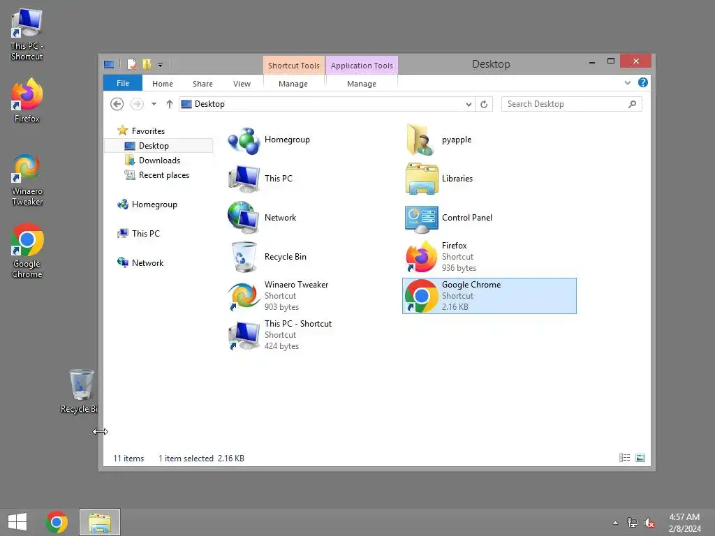Open the File menu

coord(123,83)
